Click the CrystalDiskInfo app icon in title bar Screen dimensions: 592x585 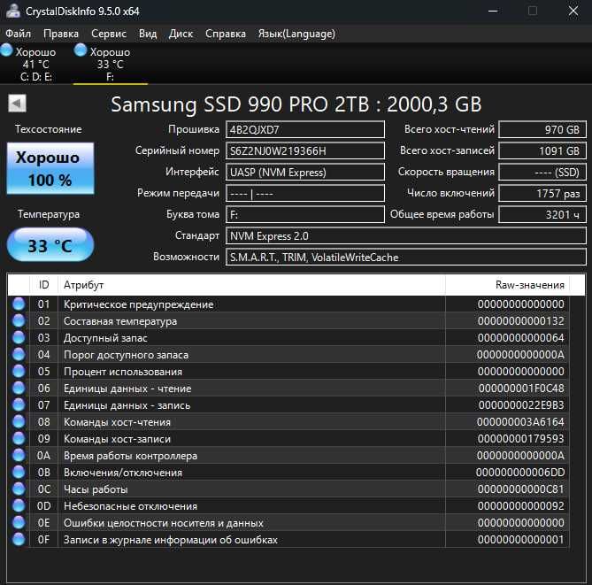12,11
